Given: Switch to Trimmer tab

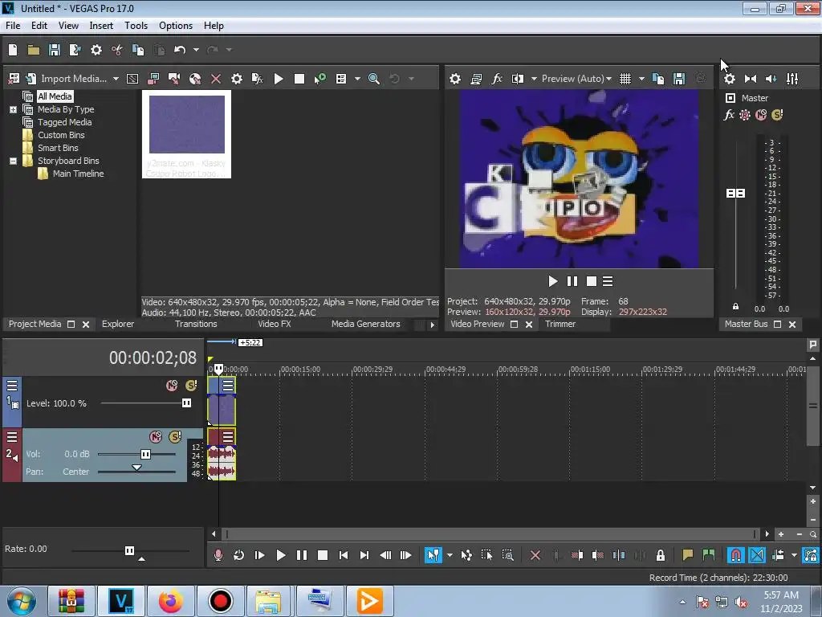Looking at the screenshot, I should tap(560, 325).
